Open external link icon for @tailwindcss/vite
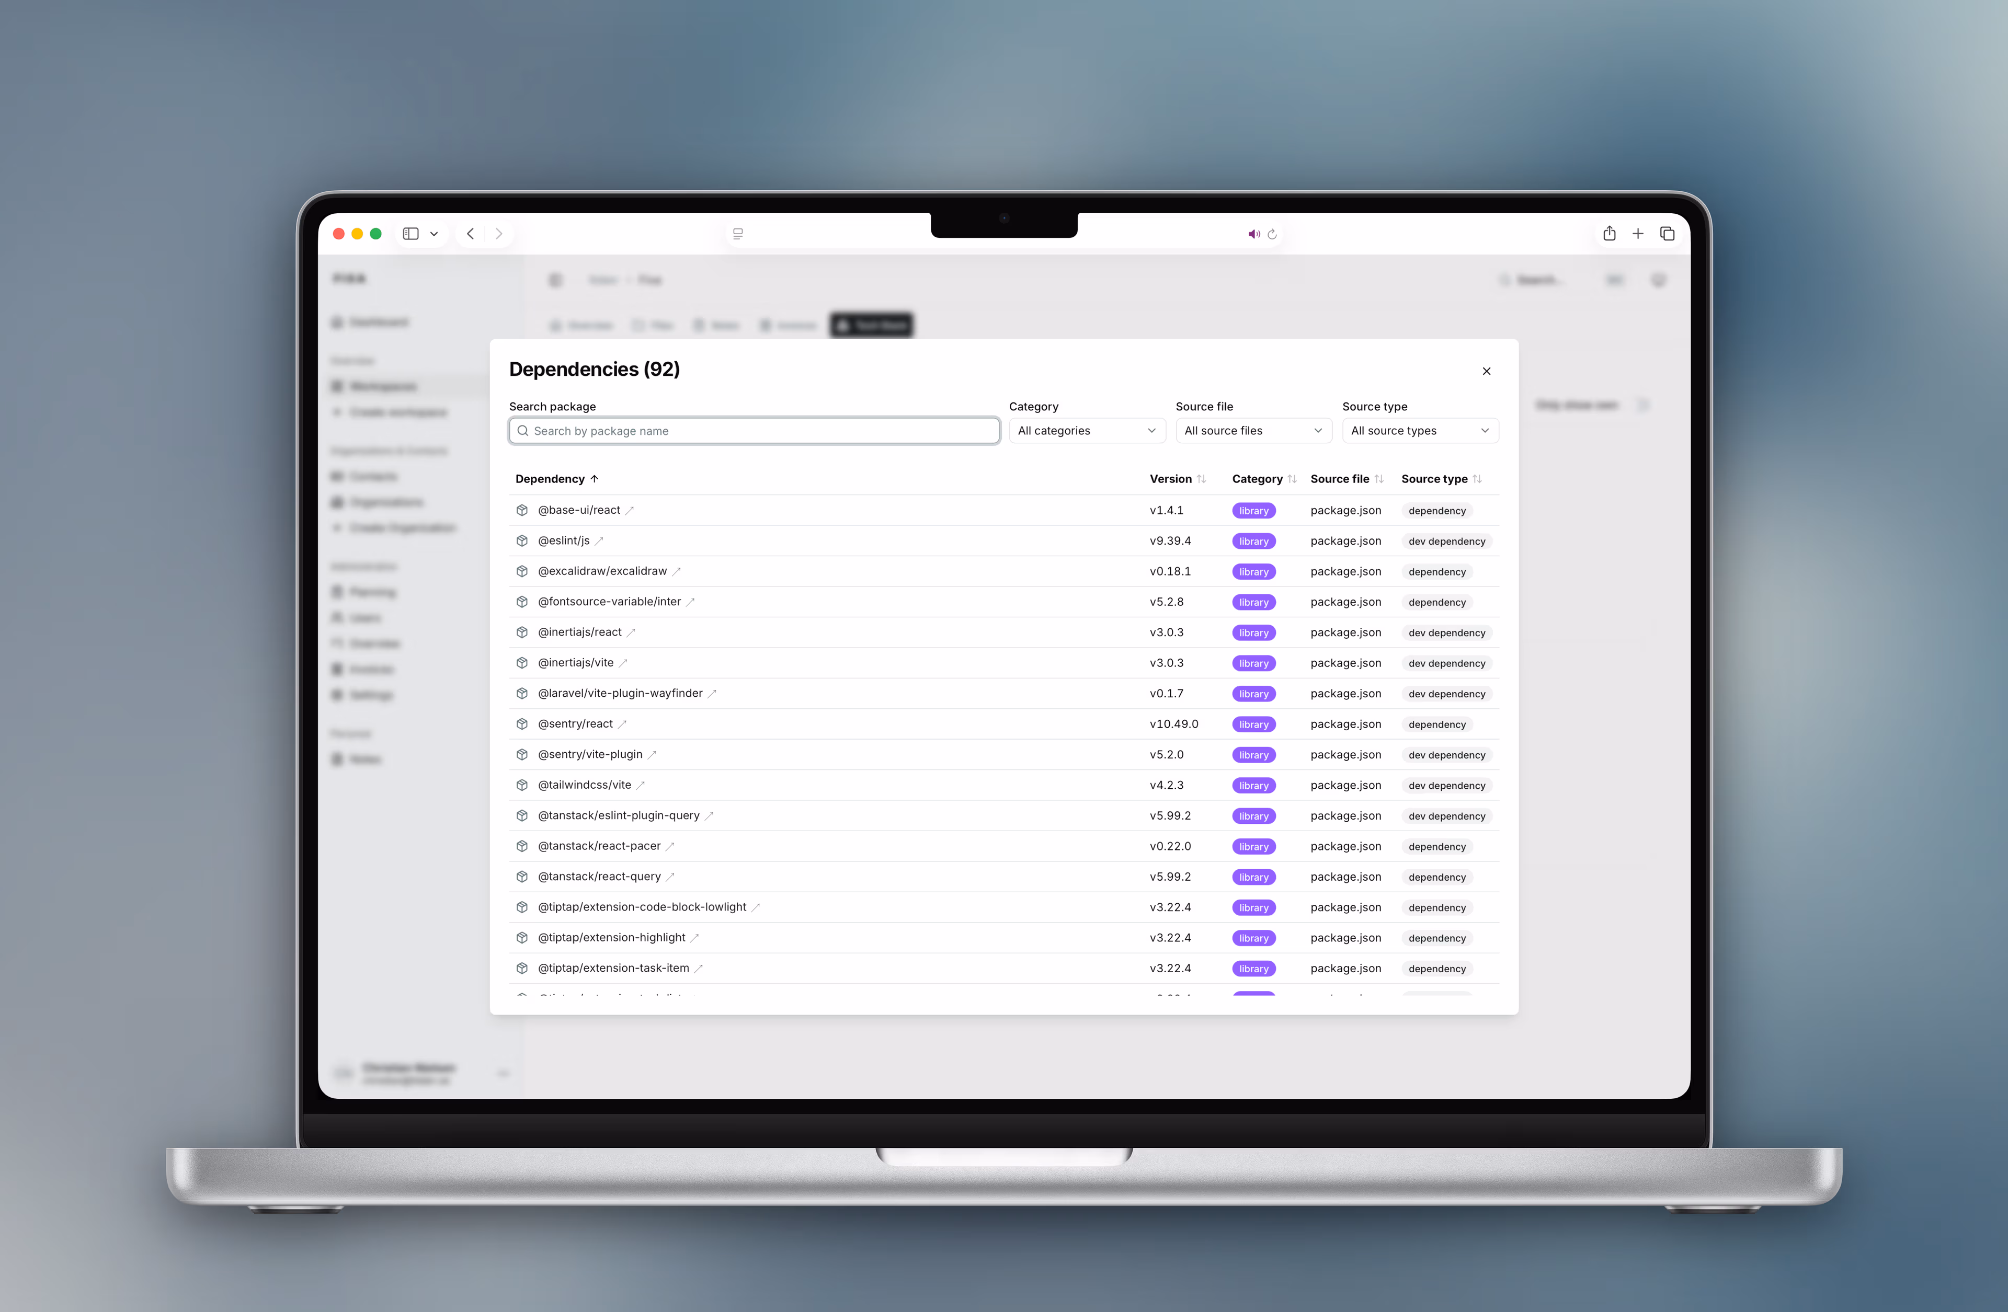 click(641, 785)
